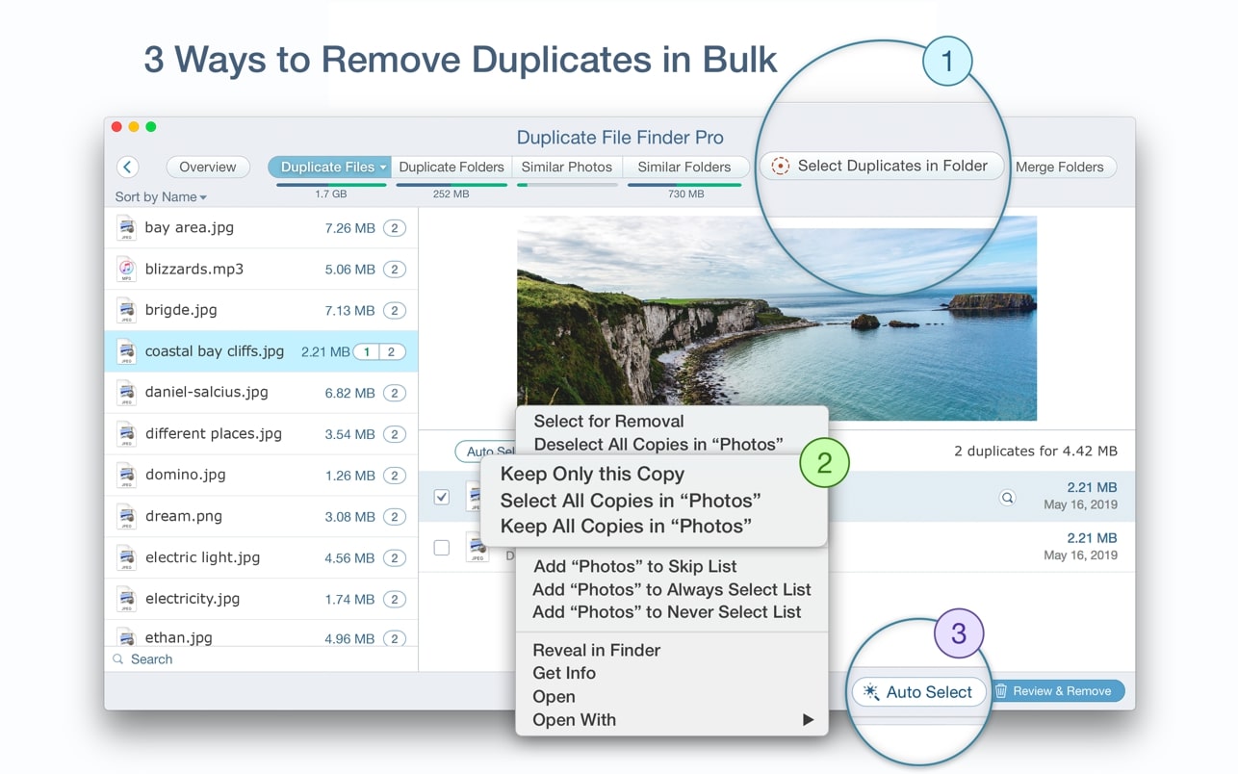
Task: Open the Overview button
Action: (207, 167)
